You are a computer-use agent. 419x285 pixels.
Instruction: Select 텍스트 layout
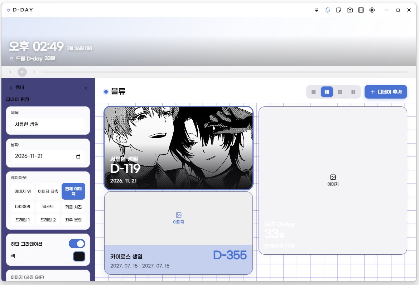(x=48, y=207)
